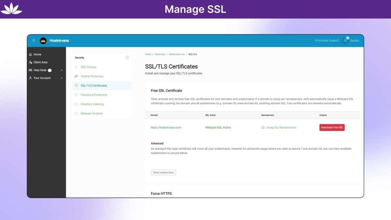Click the nameservers checkmark next to Using Our Nameservers
Viewport: 391px width, 220px height.
click(x=262, y=128)
